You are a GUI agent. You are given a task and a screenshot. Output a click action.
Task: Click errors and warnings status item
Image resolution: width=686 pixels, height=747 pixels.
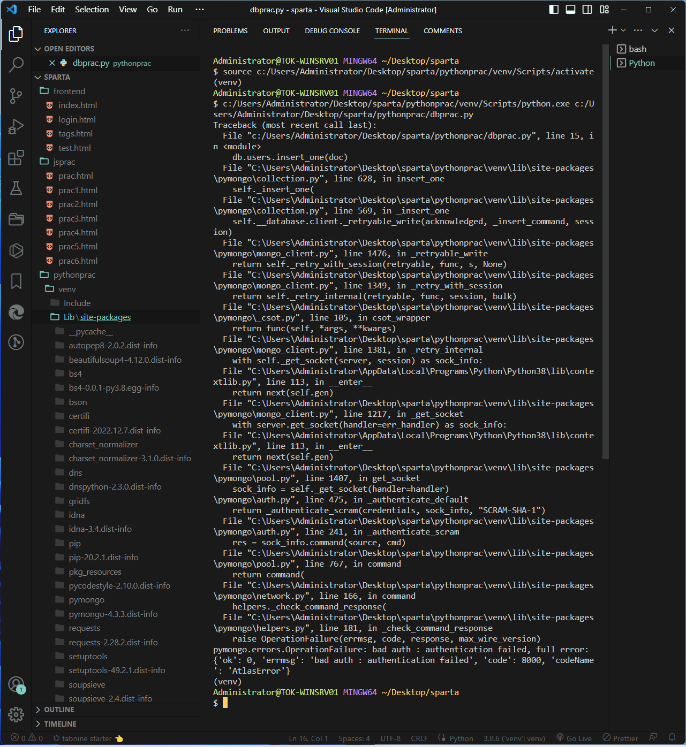pyautogui.click(x=27, y=738)
